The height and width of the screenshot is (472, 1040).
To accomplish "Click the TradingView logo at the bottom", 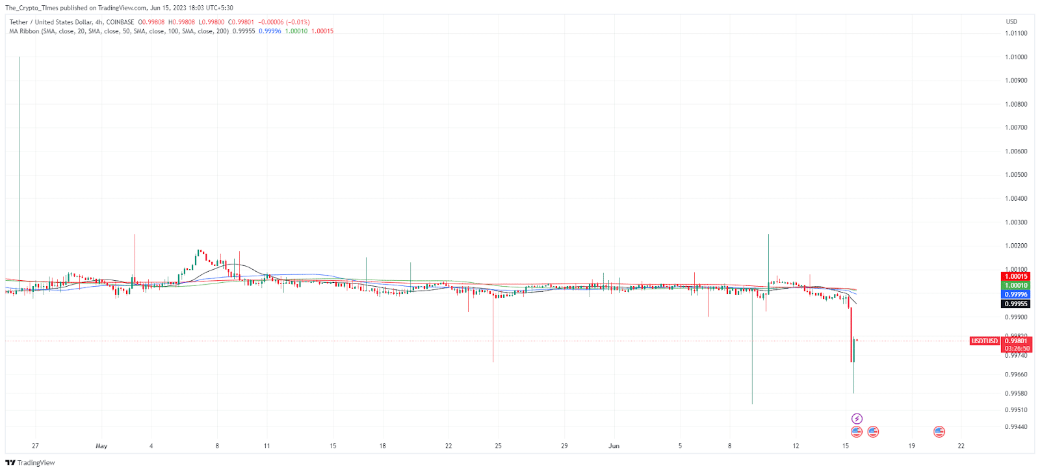I will (x=31, y=463).
